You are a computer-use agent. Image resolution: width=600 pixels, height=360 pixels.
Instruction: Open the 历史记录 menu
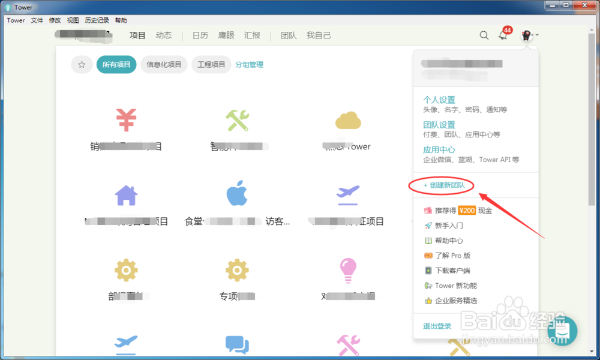coord(97,20)
